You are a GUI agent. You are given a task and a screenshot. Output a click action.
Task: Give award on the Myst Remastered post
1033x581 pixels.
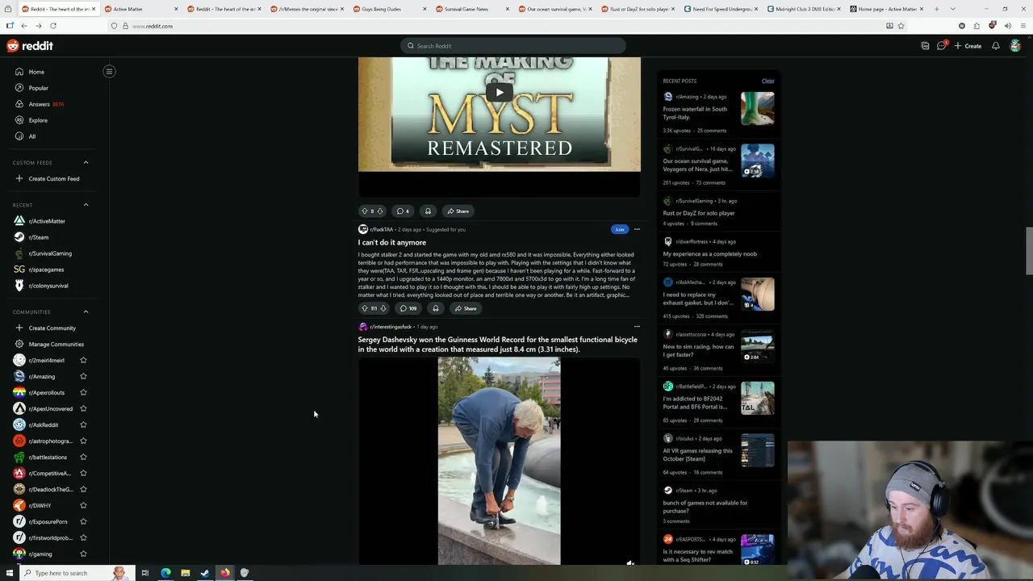click(428, 211)
